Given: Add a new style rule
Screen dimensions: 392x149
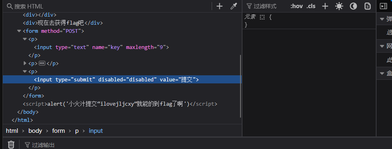Looking at the screenshot, I should tap(325, 6).
